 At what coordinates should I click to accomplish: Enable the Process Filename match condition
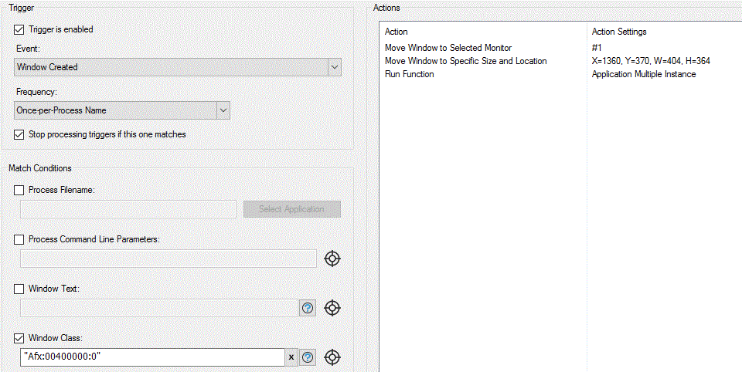(x=19, y=190)
